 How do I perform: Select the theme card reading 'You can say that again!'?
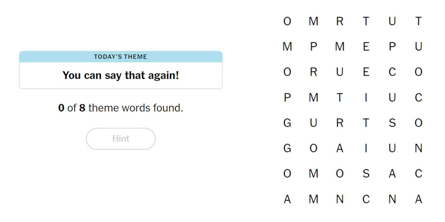121,75
